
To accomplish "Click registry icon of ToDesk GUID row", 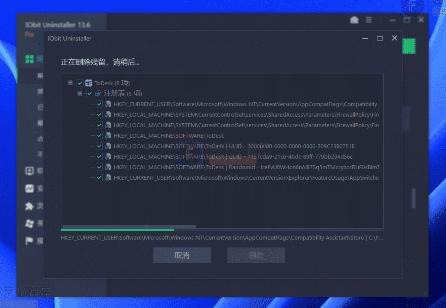I will tap(108, 157).
